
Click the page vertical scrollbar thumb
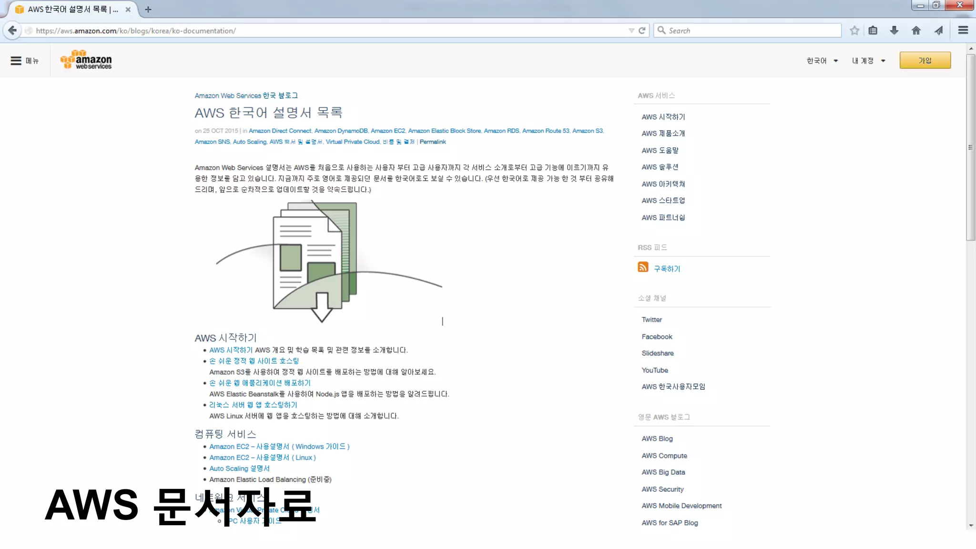pyautogui.click(x=971, y=148)
